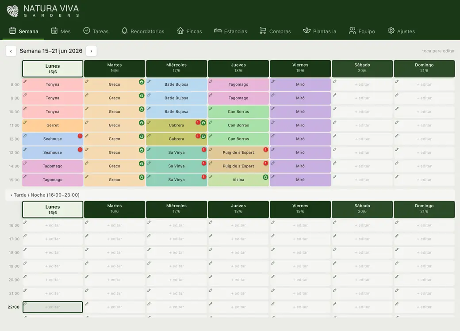Open the Martes 13:00 Greco block
This screenshot has width=460, height=331.
[115, 152]
